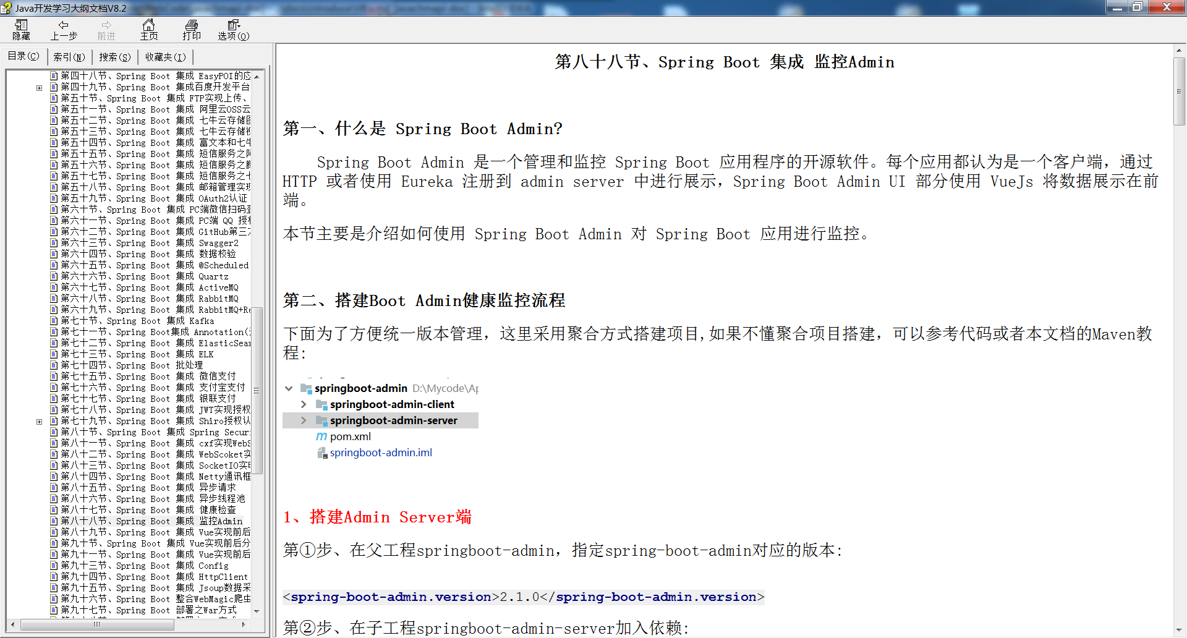Switch to the 搜索(S) tab
This screenshot has width=1187, height=638.
(x=115, y=57)
